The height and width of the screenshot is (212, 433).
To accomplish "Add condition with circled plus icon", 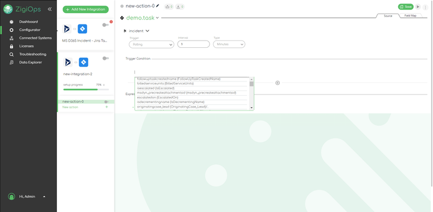I will 277,83.
